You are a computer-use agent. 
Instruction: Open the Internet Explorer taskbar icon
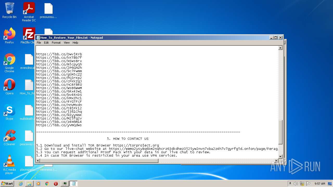21,184
